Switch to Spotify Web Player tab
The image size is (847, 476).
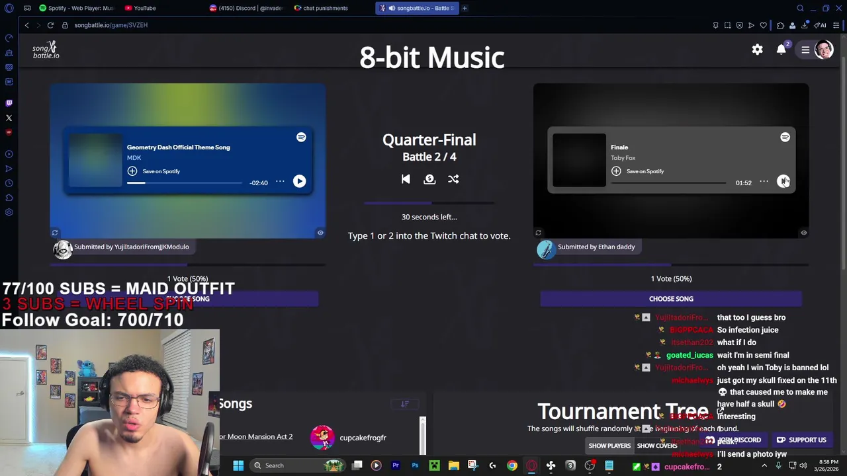(76, 8)
